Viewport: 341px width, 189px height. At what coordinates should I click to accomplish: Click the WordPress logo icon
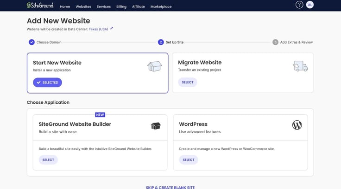tap(297, 125)
